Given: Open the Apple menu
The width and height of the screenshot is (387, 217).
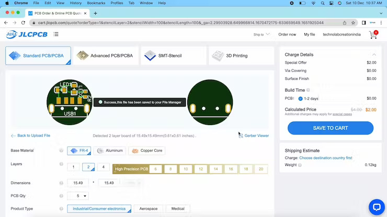Looking at the screenshot, I should click(7, 3).
